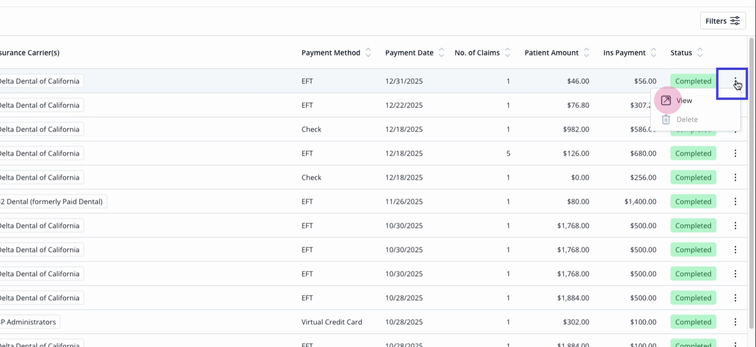Click the Virtual Credit Card payment method
The width and height of the screenshot is (756, 347).
(332, 322)
